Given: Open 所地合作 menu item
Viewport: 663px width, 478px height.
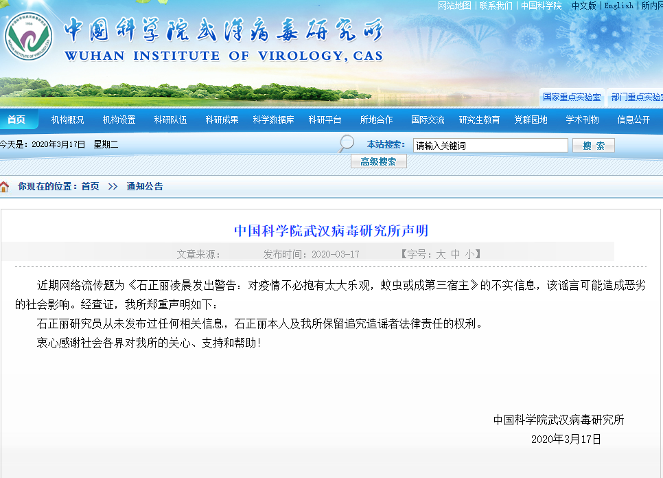Looking at the screenshot, I should (x=376, y=119).
